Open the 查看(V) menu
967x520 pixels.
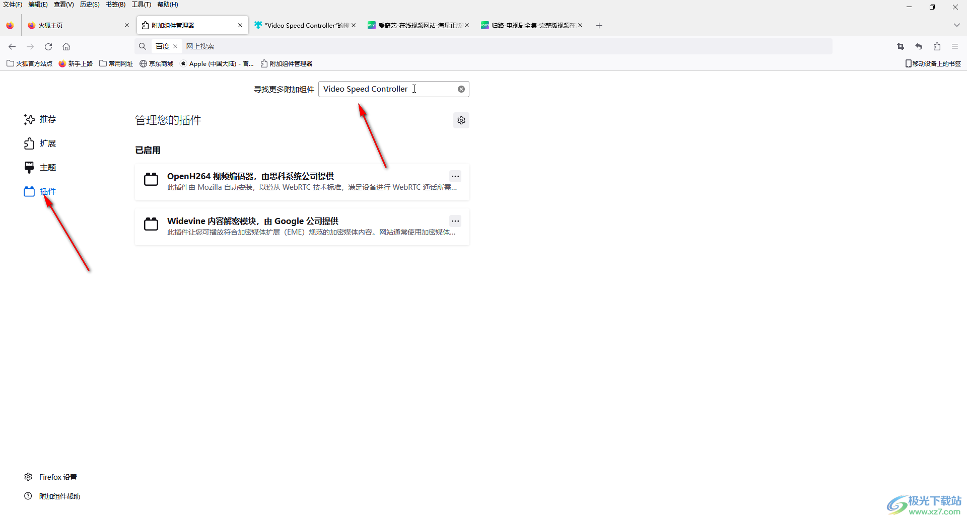coord(64,5)
